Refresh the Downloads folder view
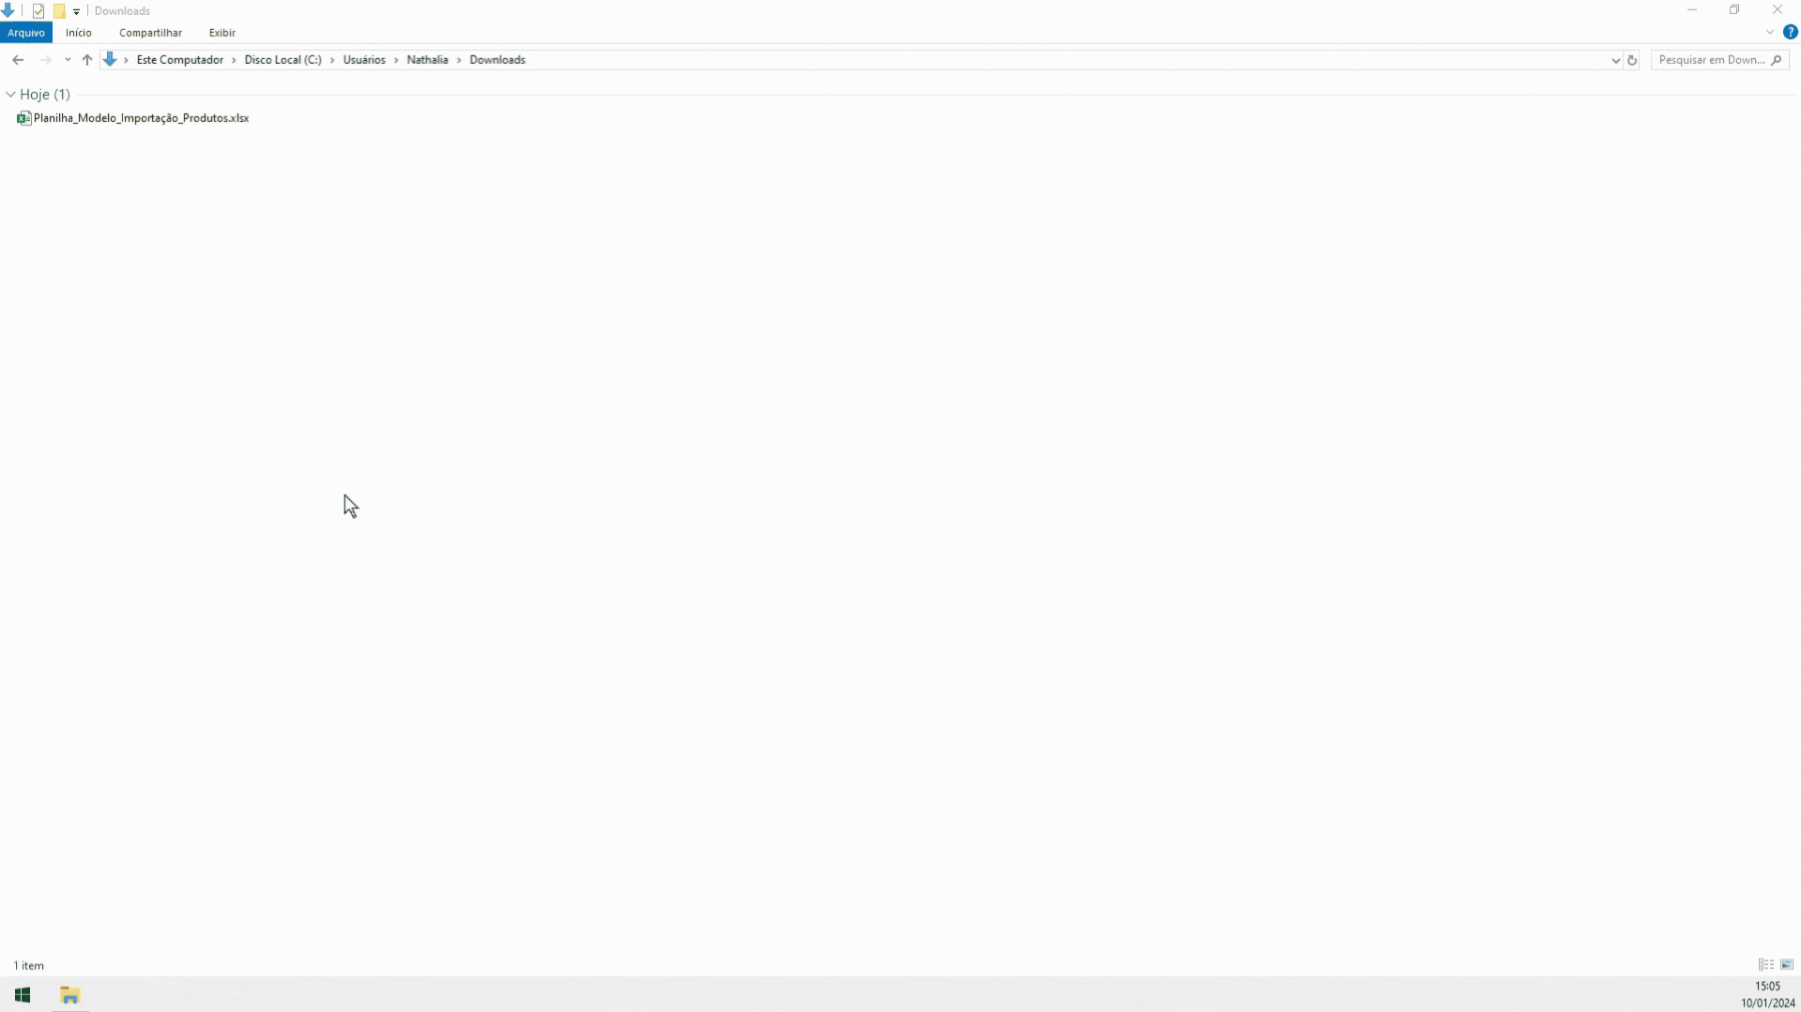Screen dimensions: 1801x1012 (1632, 60)
